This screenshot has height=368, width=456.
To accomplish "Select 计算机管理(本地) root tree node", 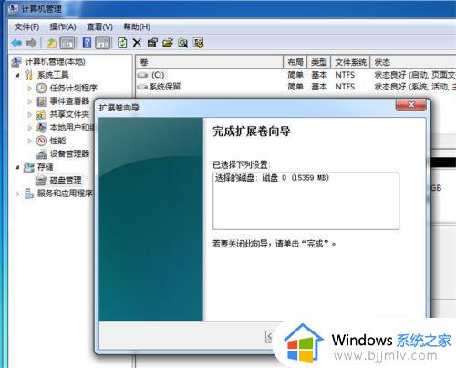I will point(55,62).
